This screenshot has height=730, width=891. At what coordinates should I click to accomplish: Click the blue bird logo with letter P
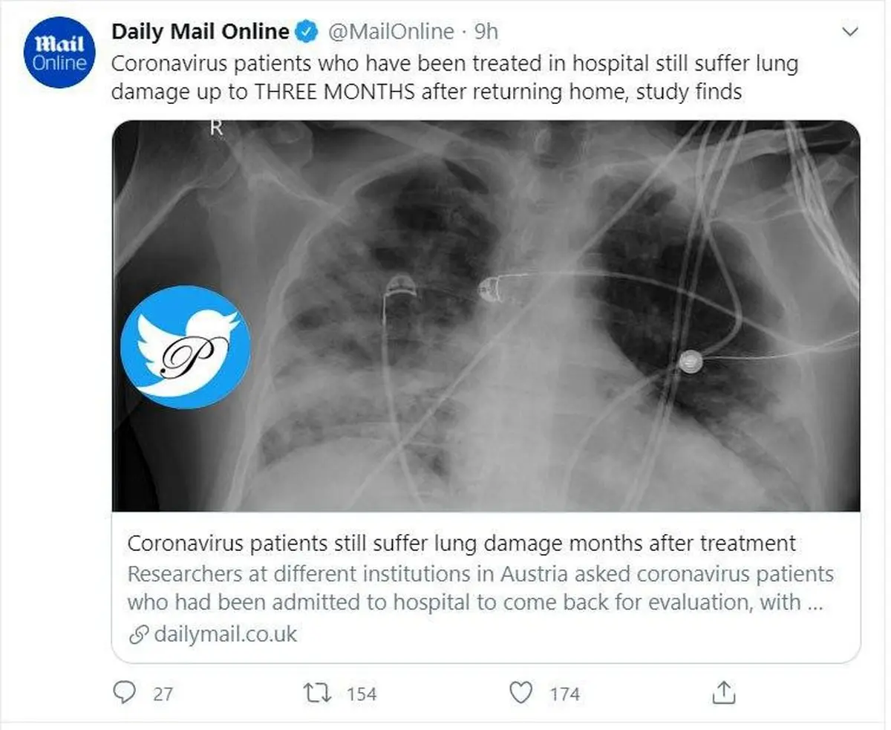click(x=185, y=348)
